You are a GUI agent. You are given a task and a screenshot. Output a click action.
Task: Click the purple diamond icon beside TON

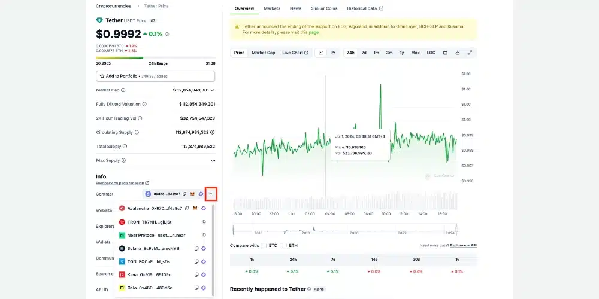tap(204, 262)
